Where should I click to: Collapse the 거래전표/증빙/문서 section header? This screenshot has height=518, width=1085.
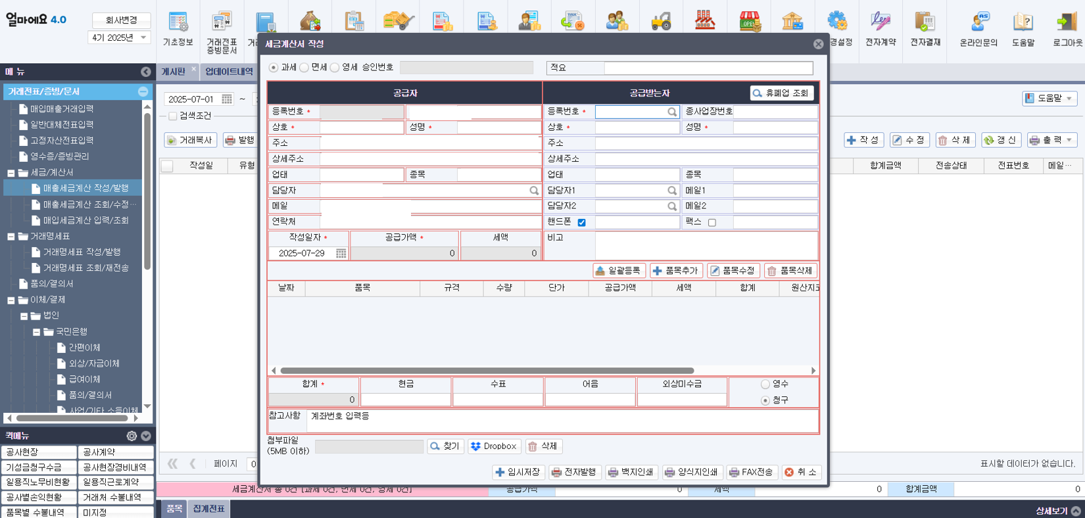pos(143,92)
